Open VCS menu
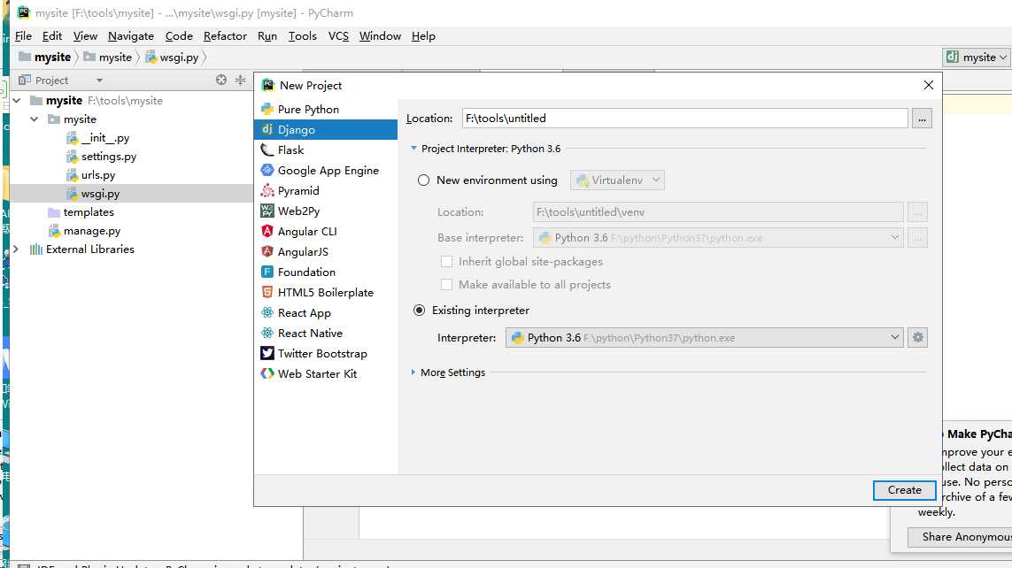Image resolution: width=1012 pixels, height=568 pixels. pos(338,36)
